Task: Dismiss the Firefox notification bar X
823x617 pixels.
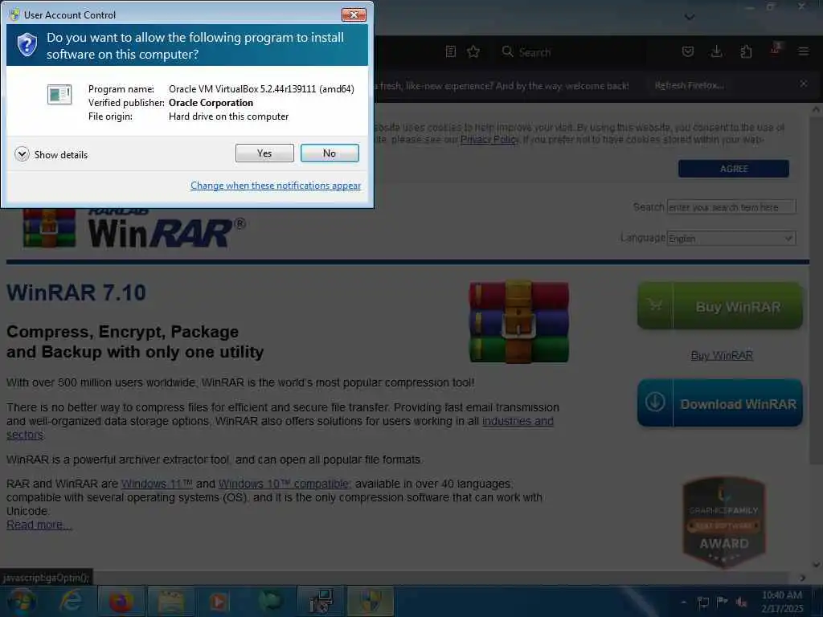Action: click(803, 84)
